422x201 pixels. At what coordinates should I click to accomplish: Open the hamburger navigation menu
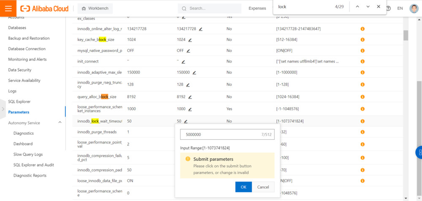coord(8,8)
